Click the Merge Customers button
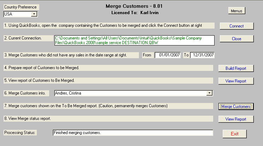The height and width of the screenshot is (146, 263). [236, 107]
